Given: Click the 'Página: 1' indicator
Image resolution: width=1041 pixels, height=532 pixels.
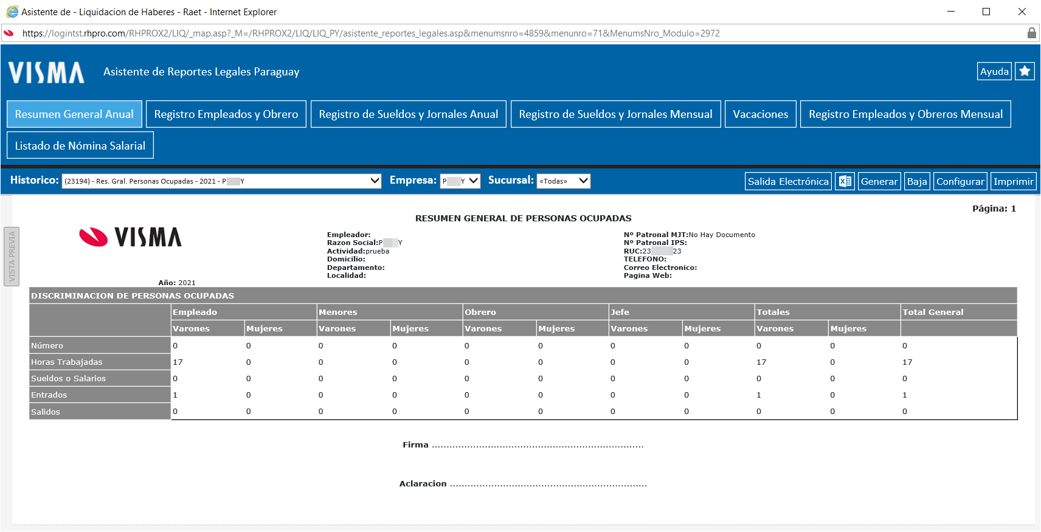Looking at the screenshot, I should [994, 208].
